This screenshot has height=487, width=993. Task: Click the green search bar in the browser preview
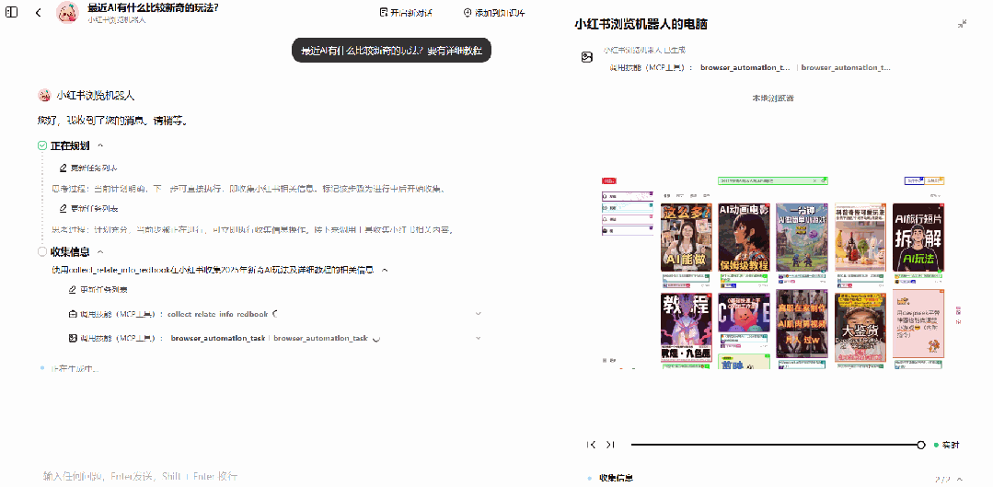click(773, 181)
